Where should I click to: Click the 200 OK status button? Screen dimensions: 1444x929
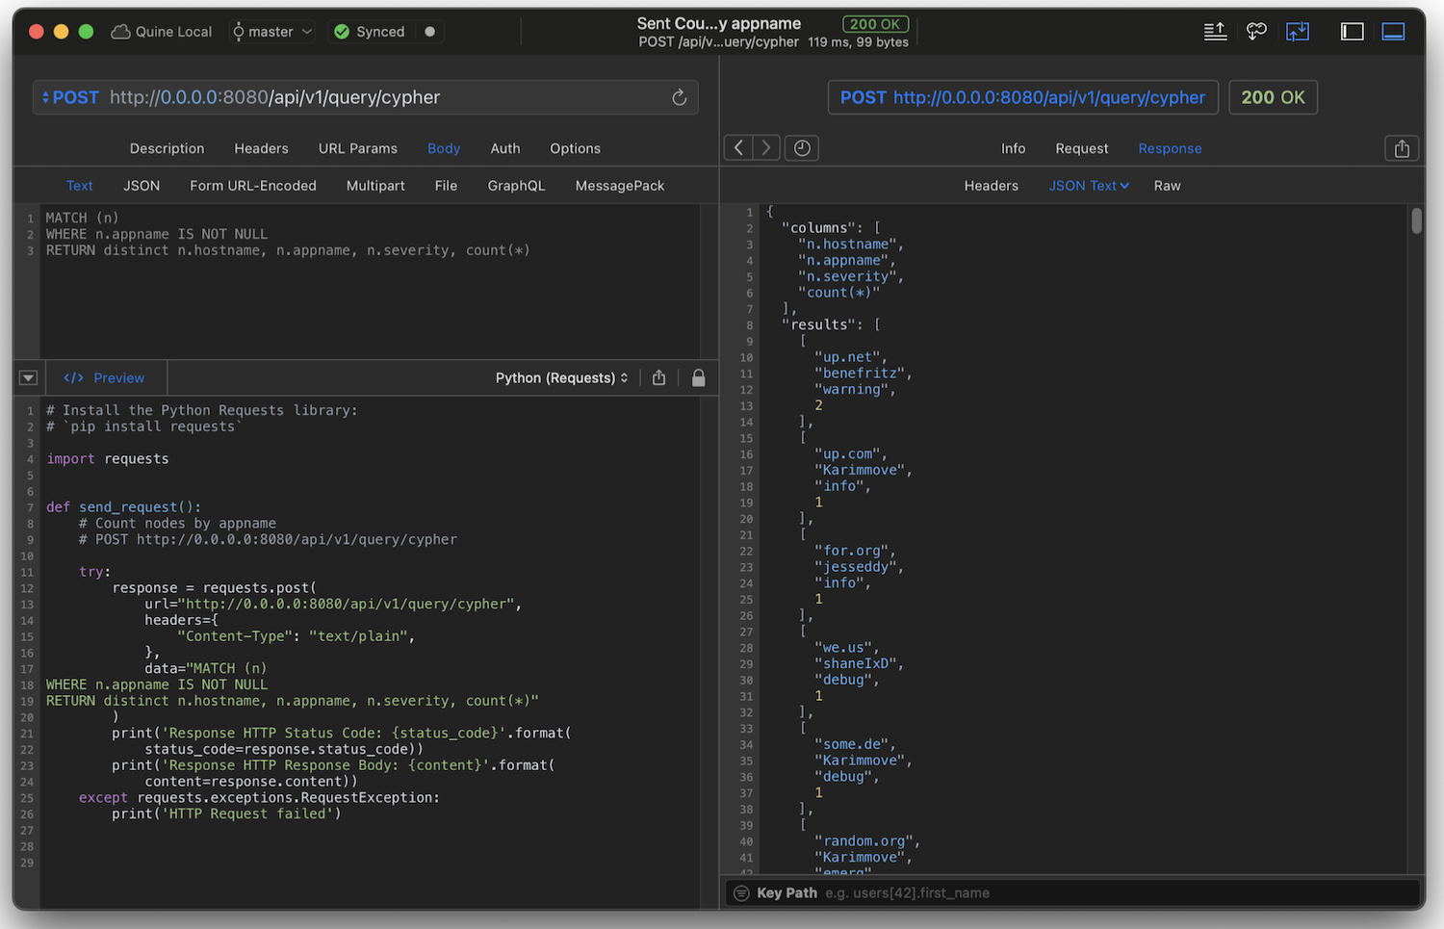tap(1273, 97)
